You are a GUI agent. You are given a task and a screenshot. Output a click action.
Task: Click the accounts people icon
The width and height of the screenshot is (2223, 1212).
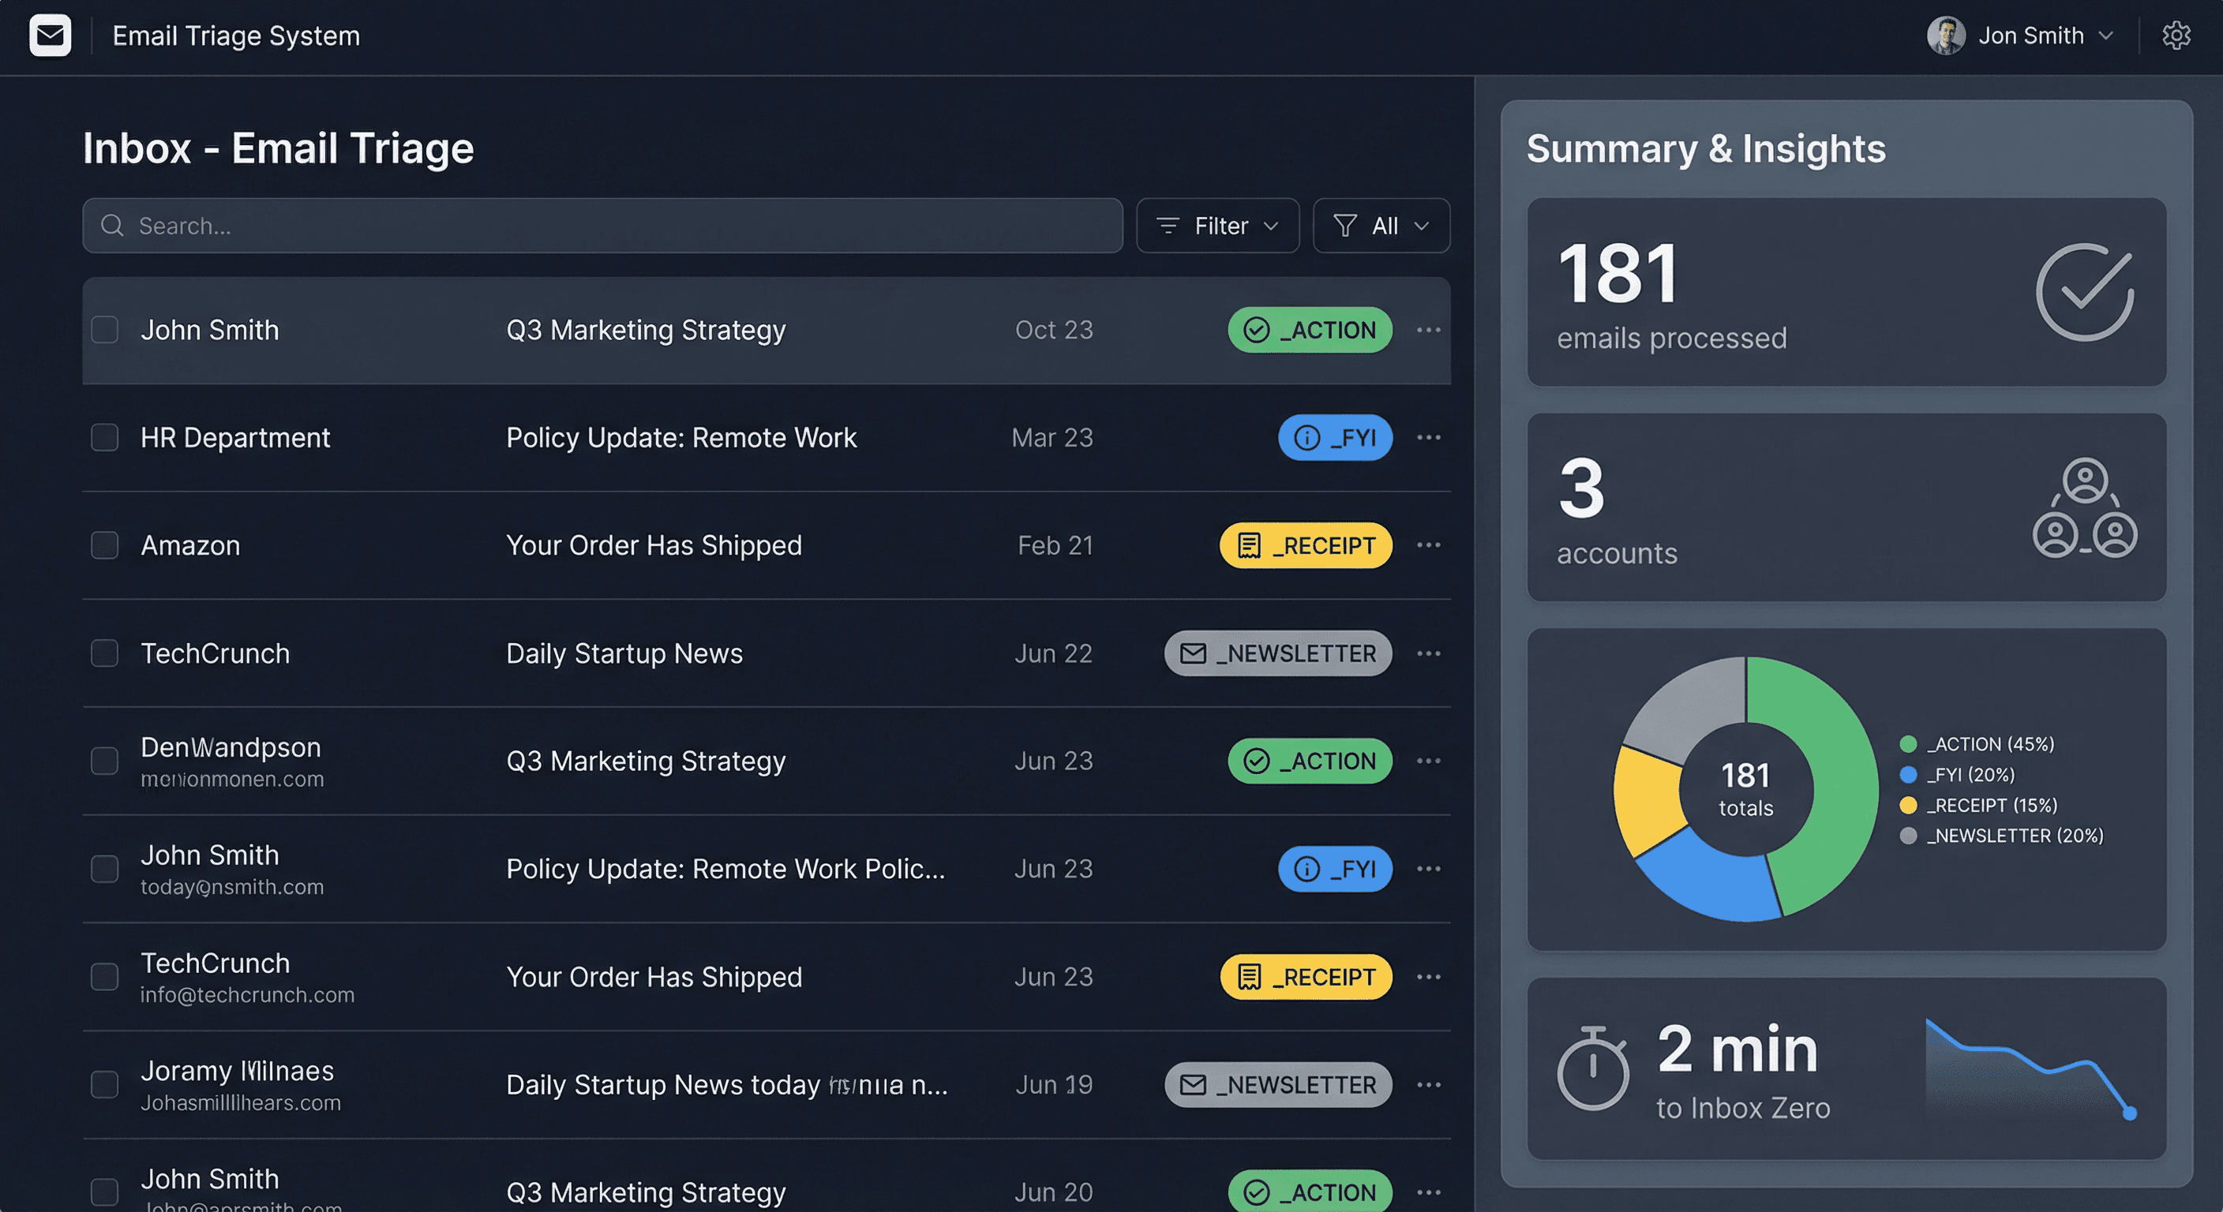pos(2084,507)
